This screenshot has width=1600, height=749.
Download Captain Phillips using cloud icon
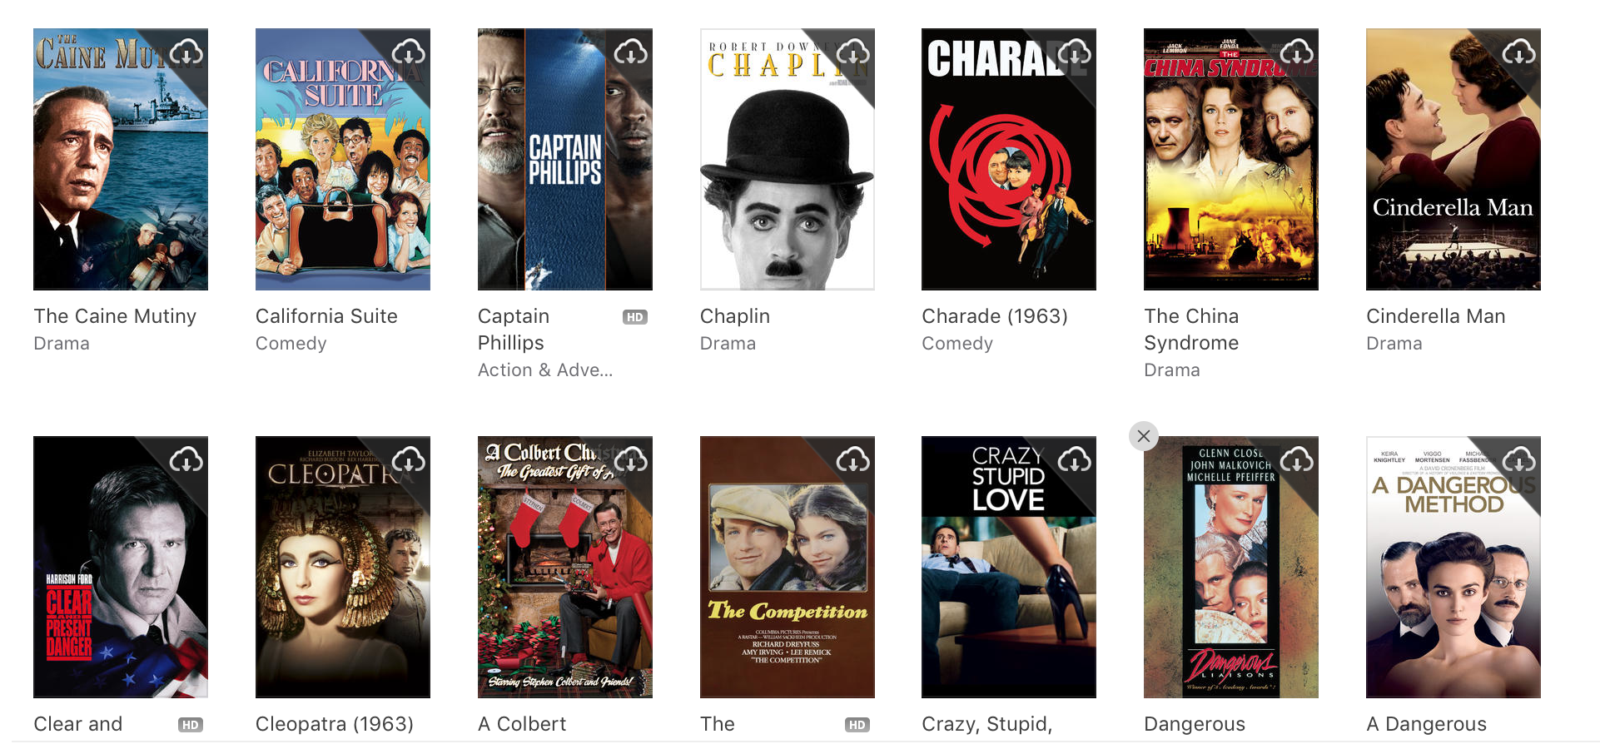(x=631, y=52)
